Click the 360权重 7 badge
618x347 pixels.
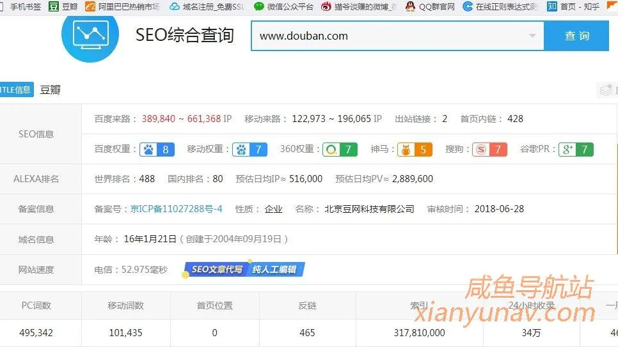pos(340,150)
